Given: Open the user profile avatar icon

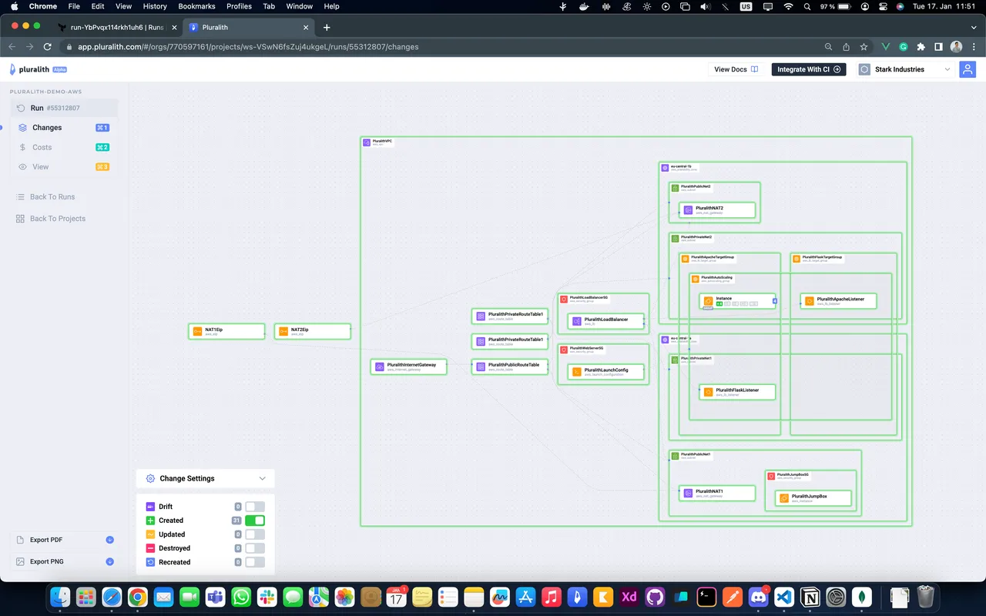Looking at the screenshot, I should 968,69.
